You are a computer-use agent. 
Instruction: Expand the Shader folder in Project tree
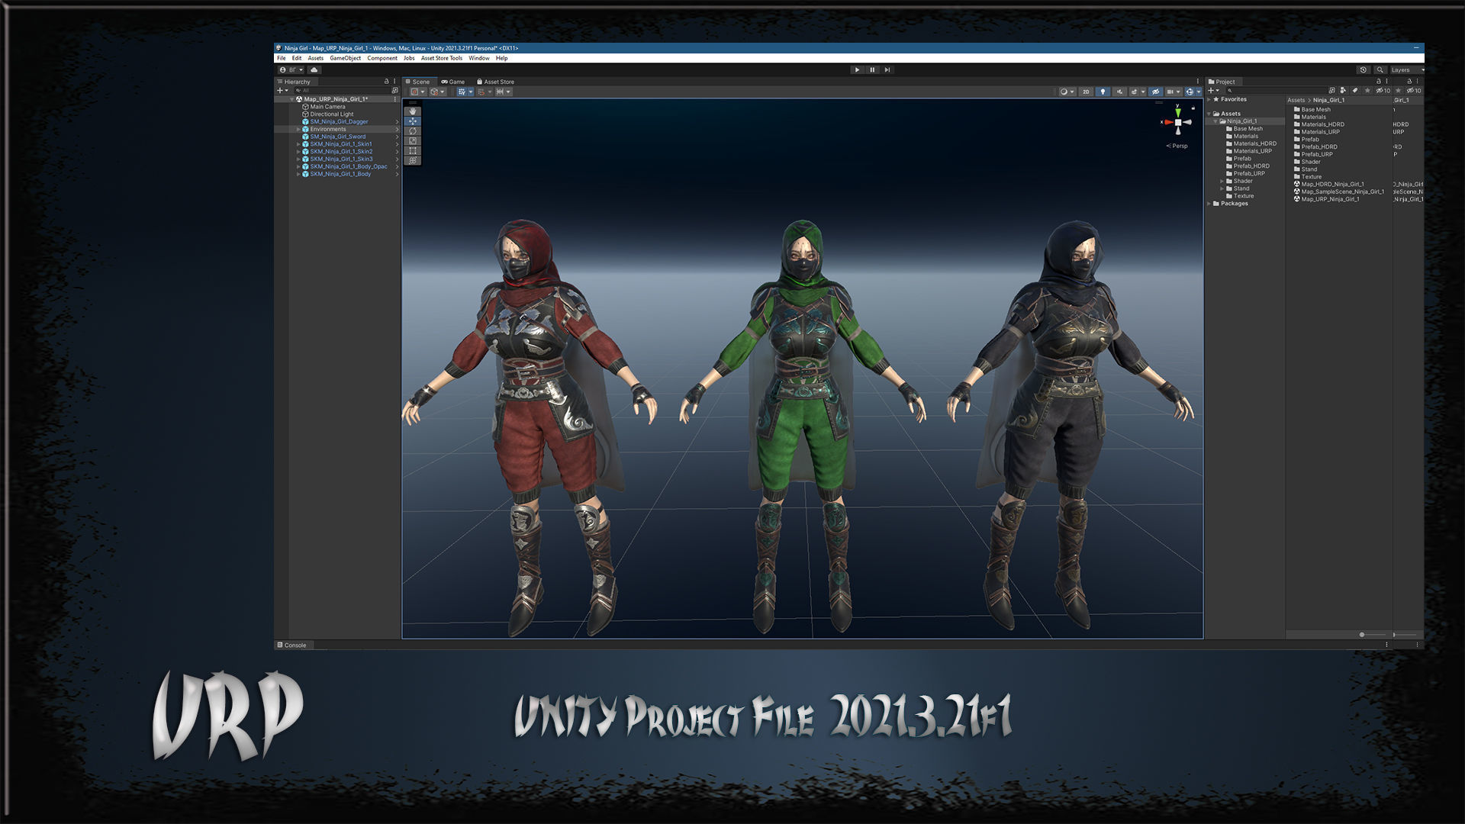[1222, 181]
